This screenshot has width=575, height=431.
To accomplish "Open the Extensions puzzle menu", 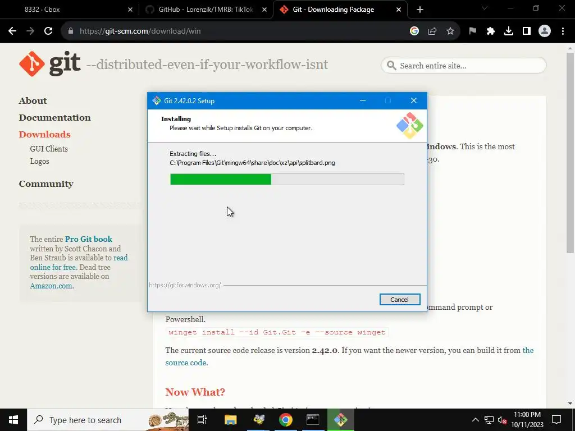I will [x=491, y=31].
